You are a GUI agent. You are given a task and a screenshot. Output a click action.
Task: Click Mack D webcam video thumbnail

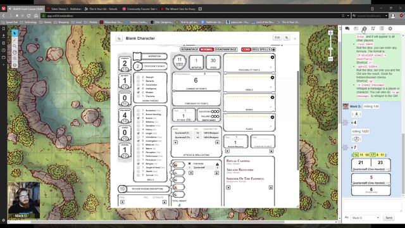point(24,200)
